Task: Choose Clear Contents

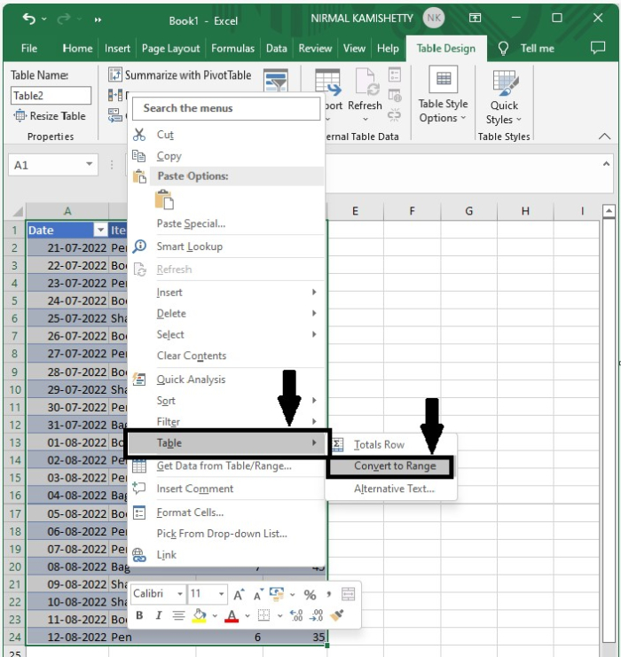Action: pyautogui.click(x=226, y=356)
